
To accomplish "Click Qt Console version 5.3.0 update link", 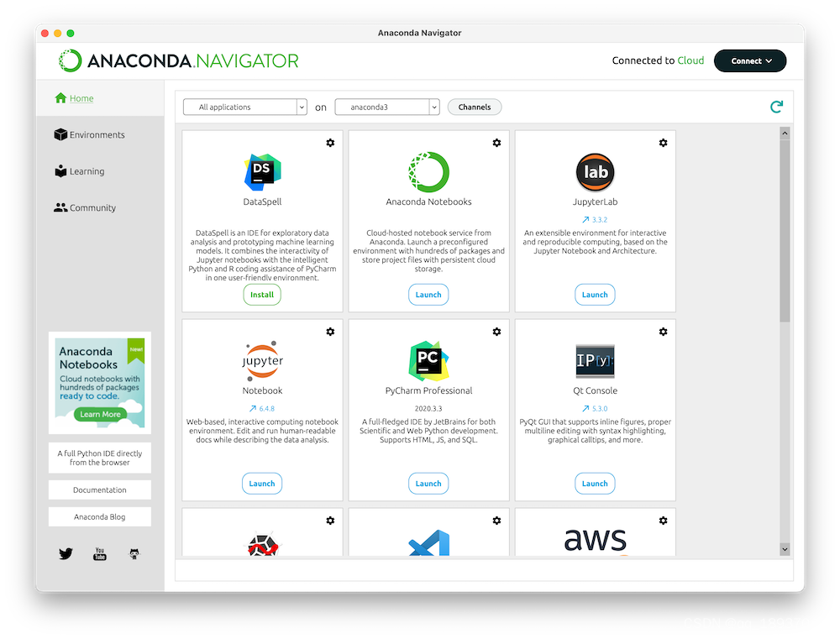I will (595, 409).
